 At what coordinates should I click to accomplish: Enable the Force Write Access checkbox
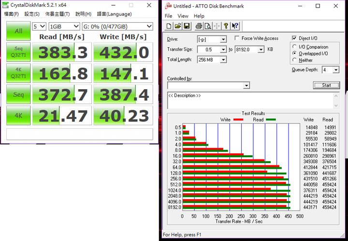click(x=237, y=39)
